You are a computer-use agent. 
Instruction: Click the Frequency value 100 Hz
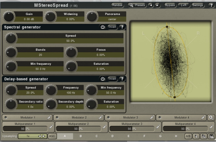[x=71, y=93]
